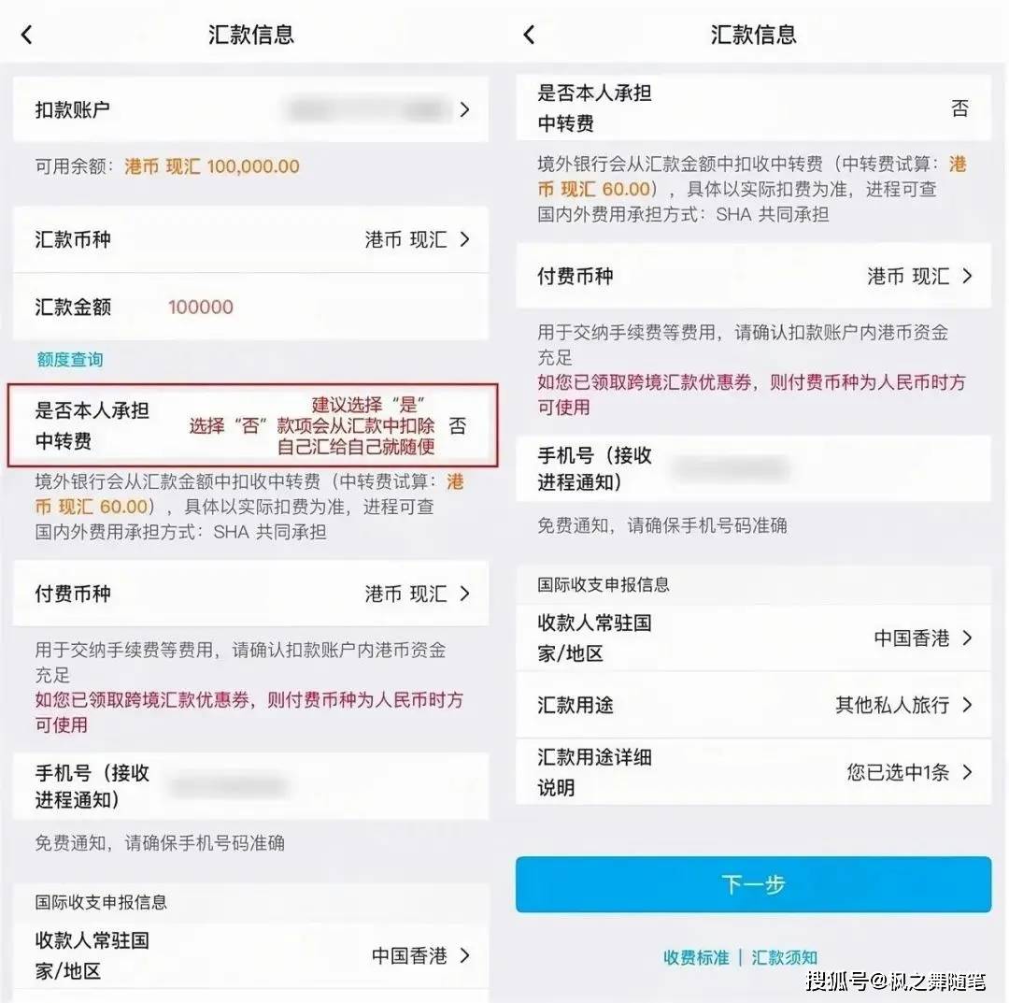Screen dimensions: 1009x1003
Task: Expand 收款人常驻国家/地区 at left panel bottom
Action: [250, 956]
